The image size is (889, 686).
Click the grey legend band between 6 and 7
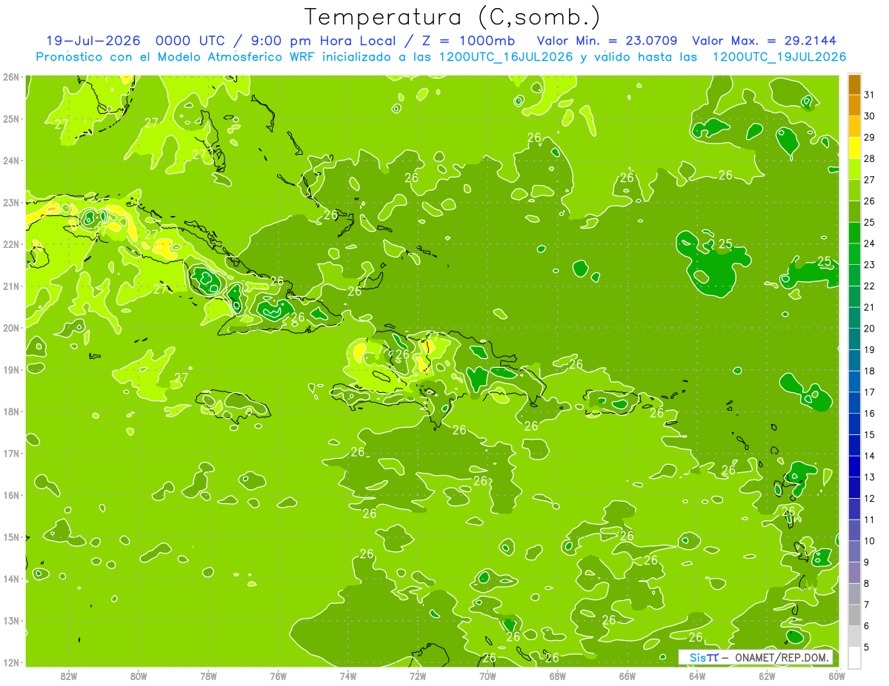(x=854, y=615)
